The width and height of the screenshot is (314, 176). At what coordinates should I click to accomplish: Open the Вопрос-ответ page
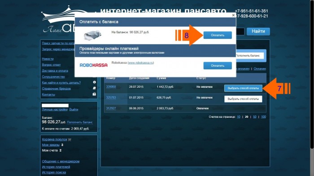pyautogui.click(x=51, y=65)
